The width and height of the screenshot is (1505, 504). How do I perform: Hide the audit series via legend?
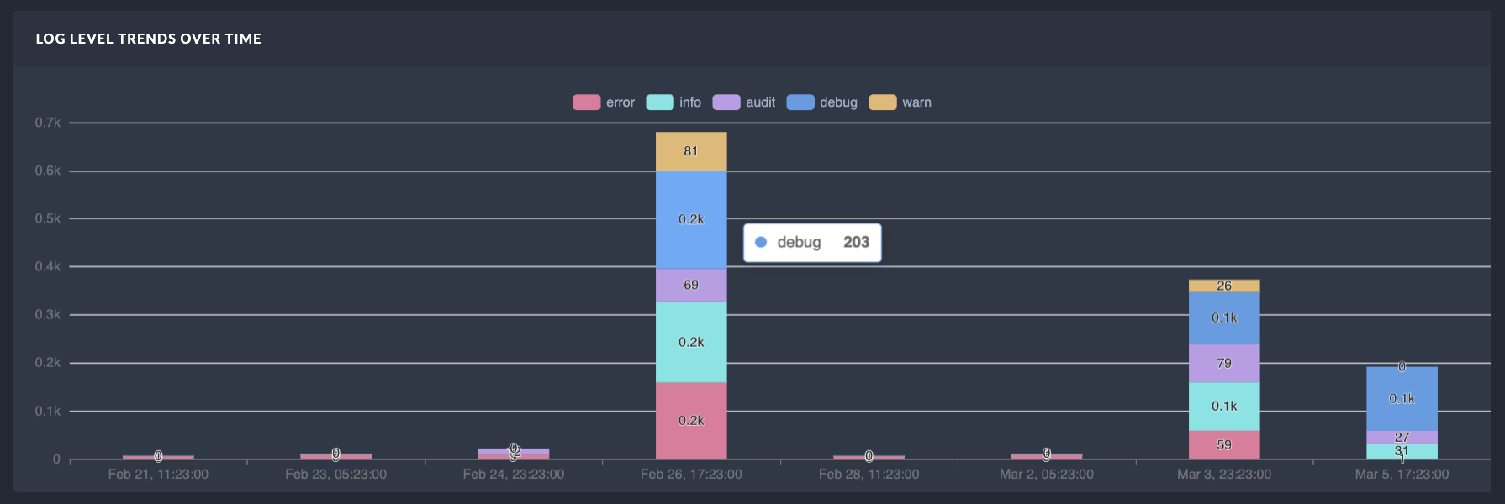[x=743, y=102]
